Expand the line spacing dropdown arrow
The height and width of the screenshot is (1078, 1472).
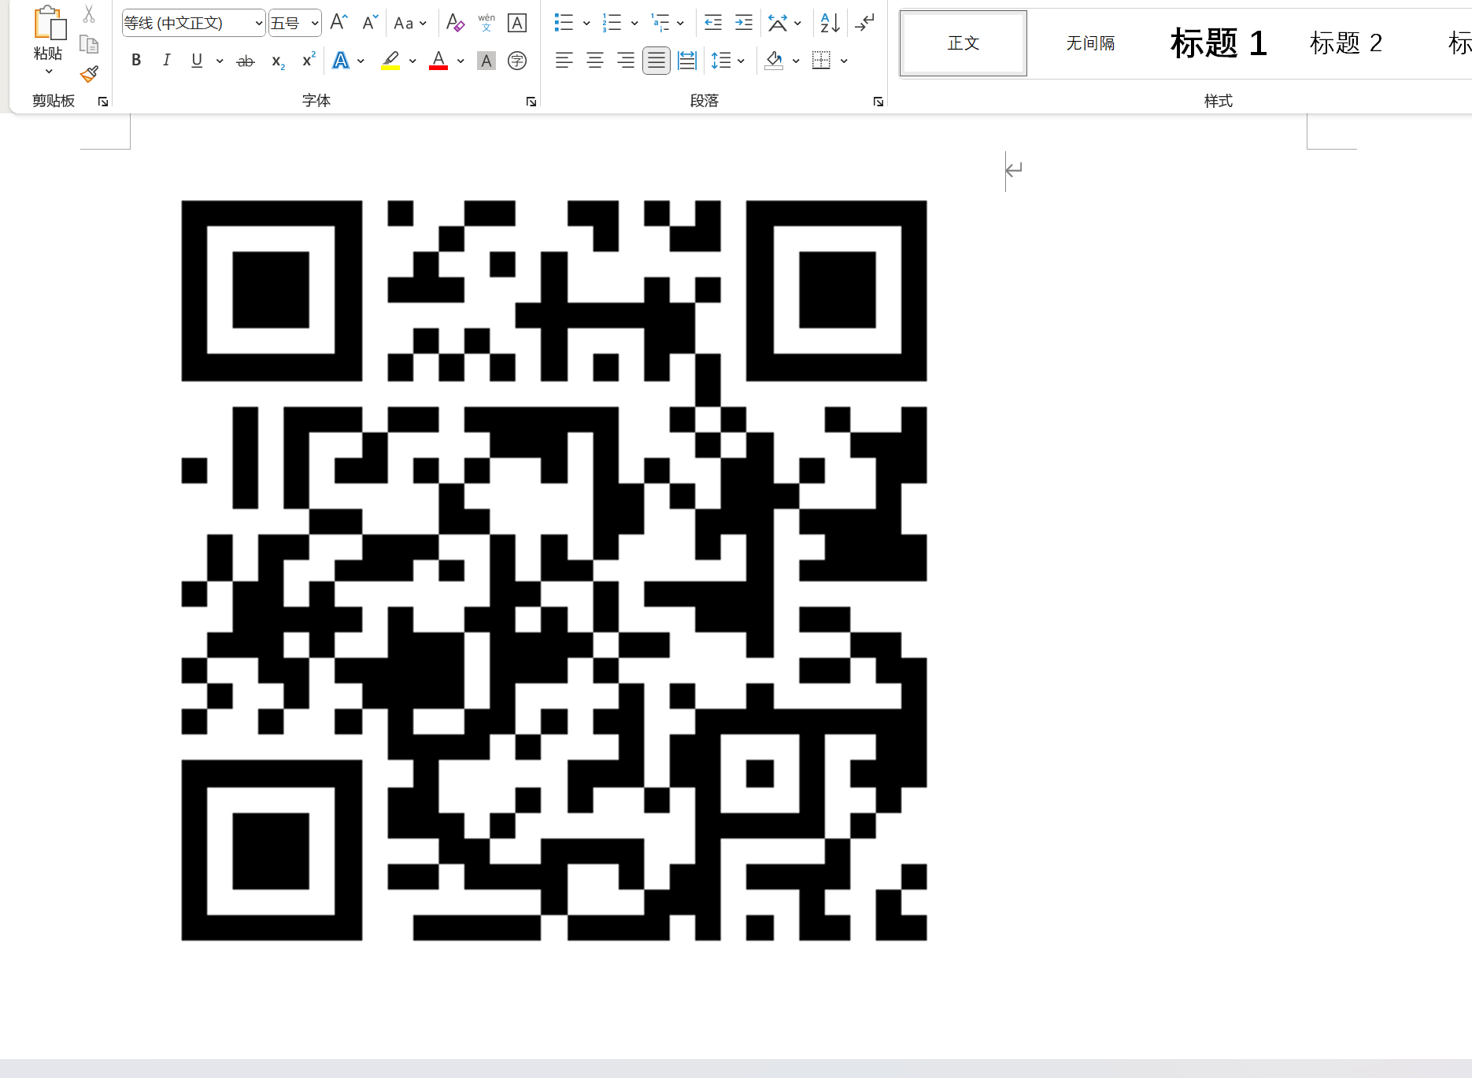point(742,61)
